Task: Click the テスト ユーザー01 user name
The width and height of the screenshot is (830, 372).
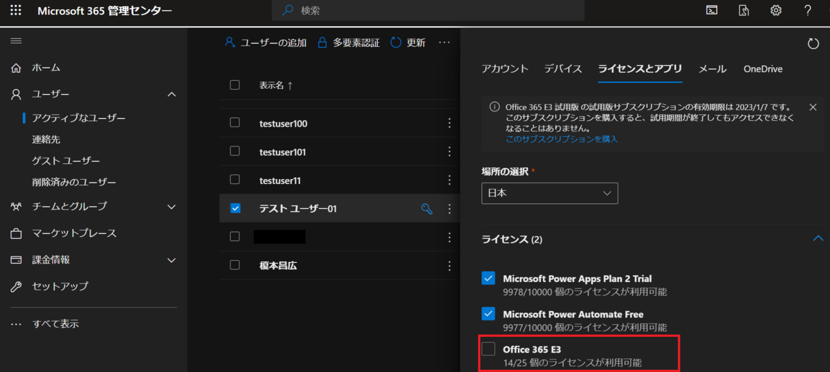Action: [297, 208]
